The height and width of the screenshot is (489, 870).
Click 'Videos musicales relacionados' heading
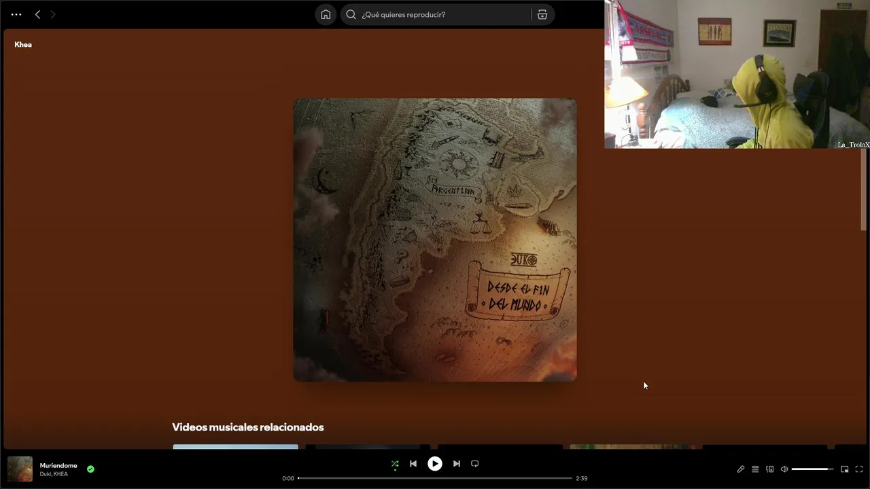click(247, 427)
